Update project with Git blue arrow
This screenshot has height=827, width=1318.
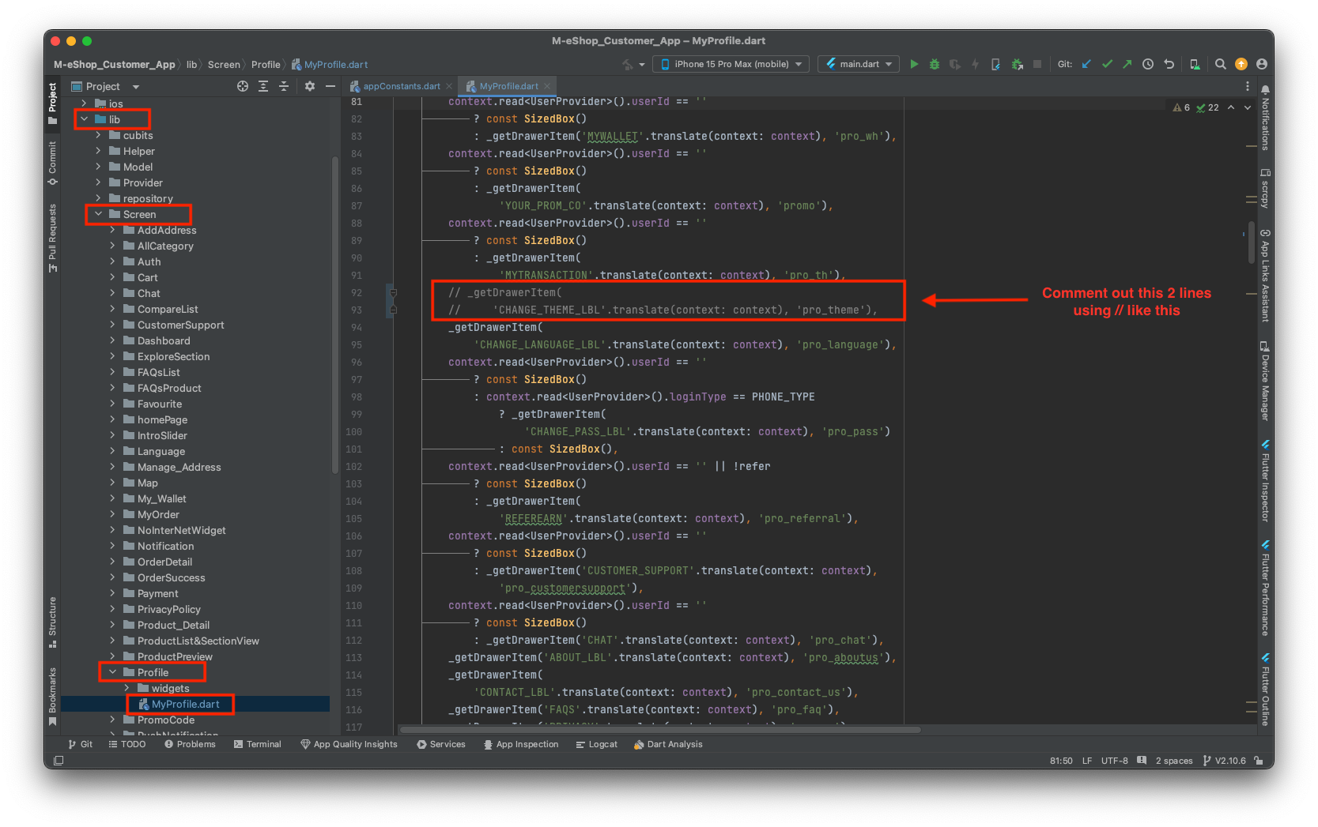[x=1086, y=64]
